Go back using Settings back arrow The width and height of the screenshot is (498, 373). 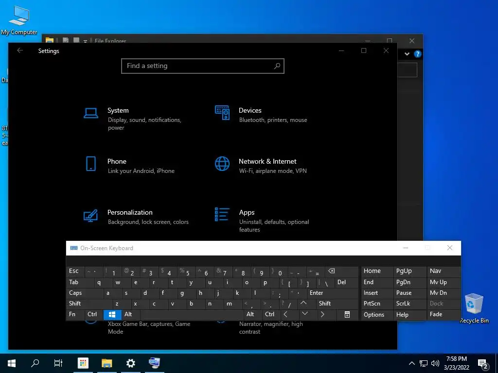coord(20,51)
